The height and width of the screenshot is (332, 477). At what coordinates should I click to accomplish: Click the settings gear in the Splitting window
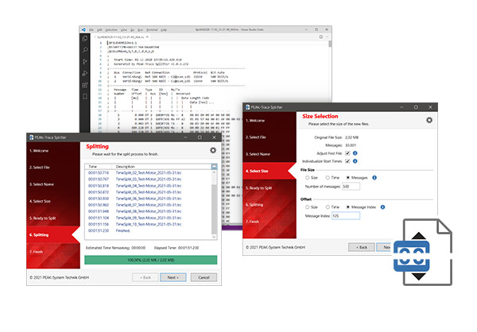212,150
